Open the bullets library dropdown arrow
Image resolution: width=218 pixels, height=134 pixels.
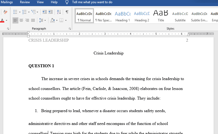coord(20,12)
